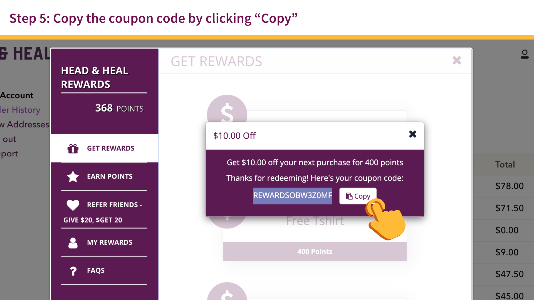Screen dimensions: 534x300
Task: Open the FAQs section
Action: coord(96,271)
